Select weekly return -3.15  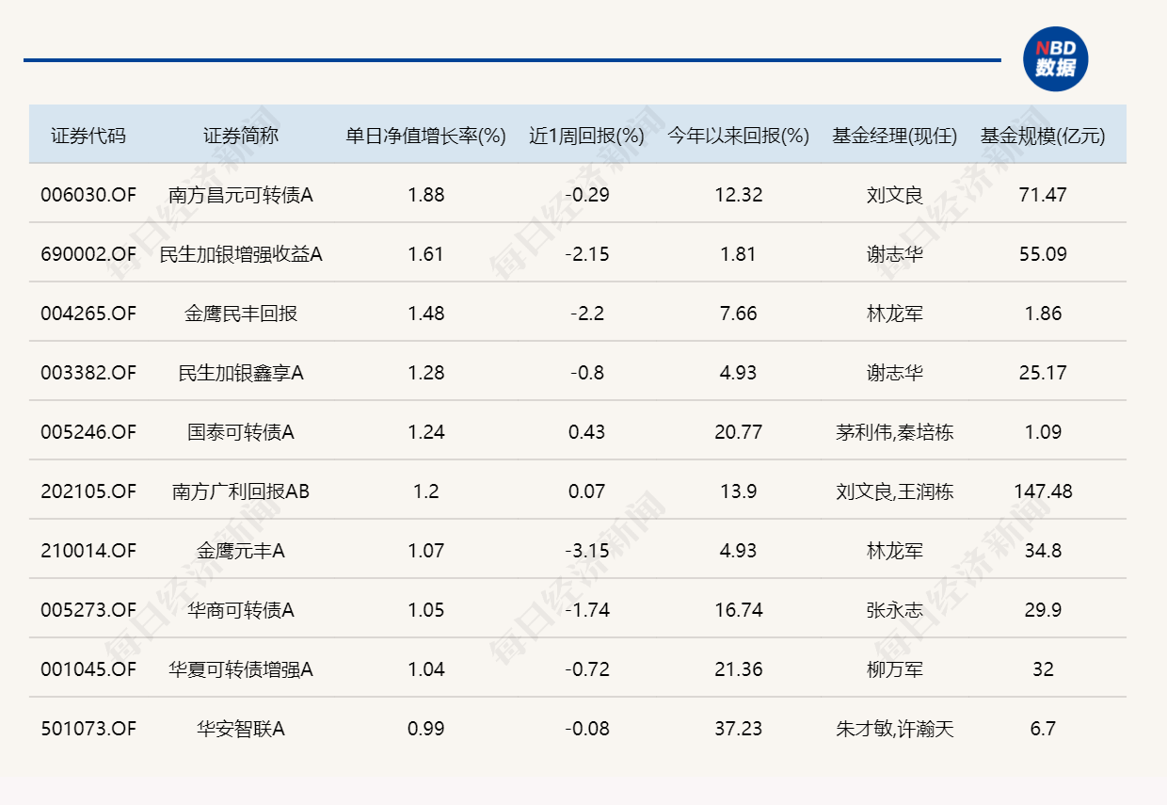tap(587, 551)
